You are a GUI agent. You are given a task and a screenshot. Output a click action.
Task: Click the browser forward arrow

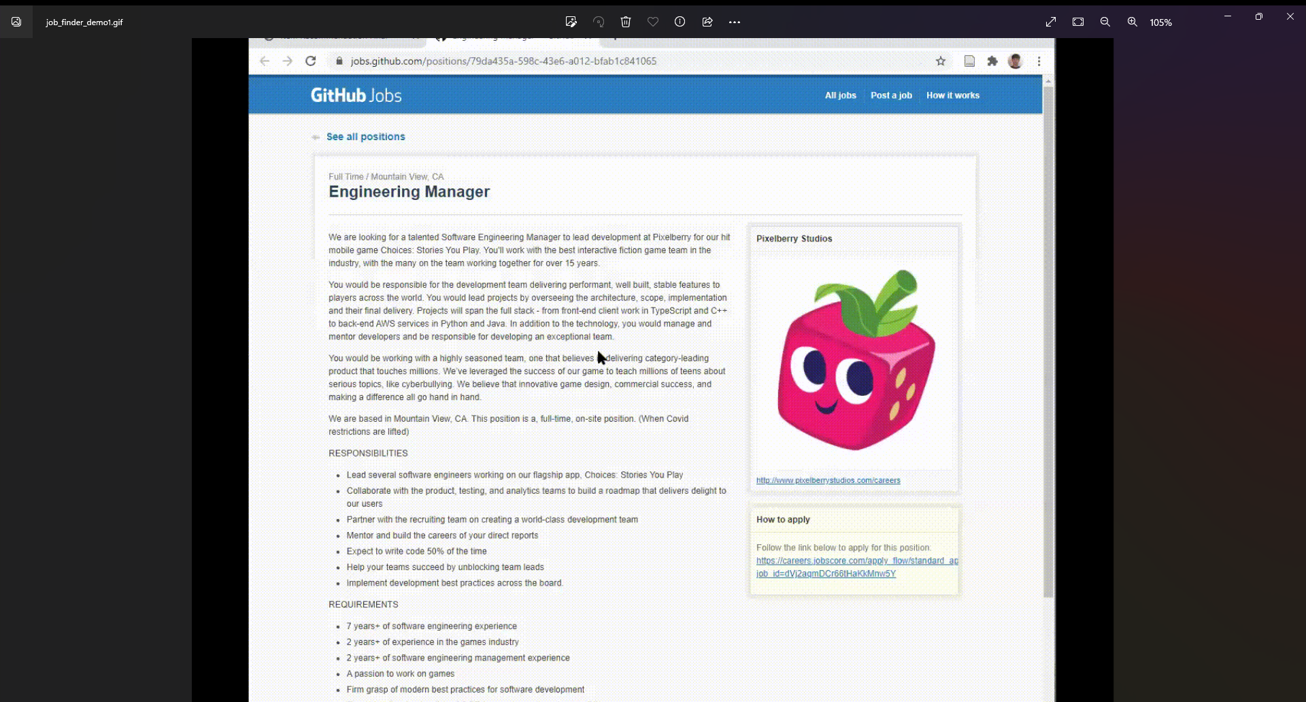point(288,61)
